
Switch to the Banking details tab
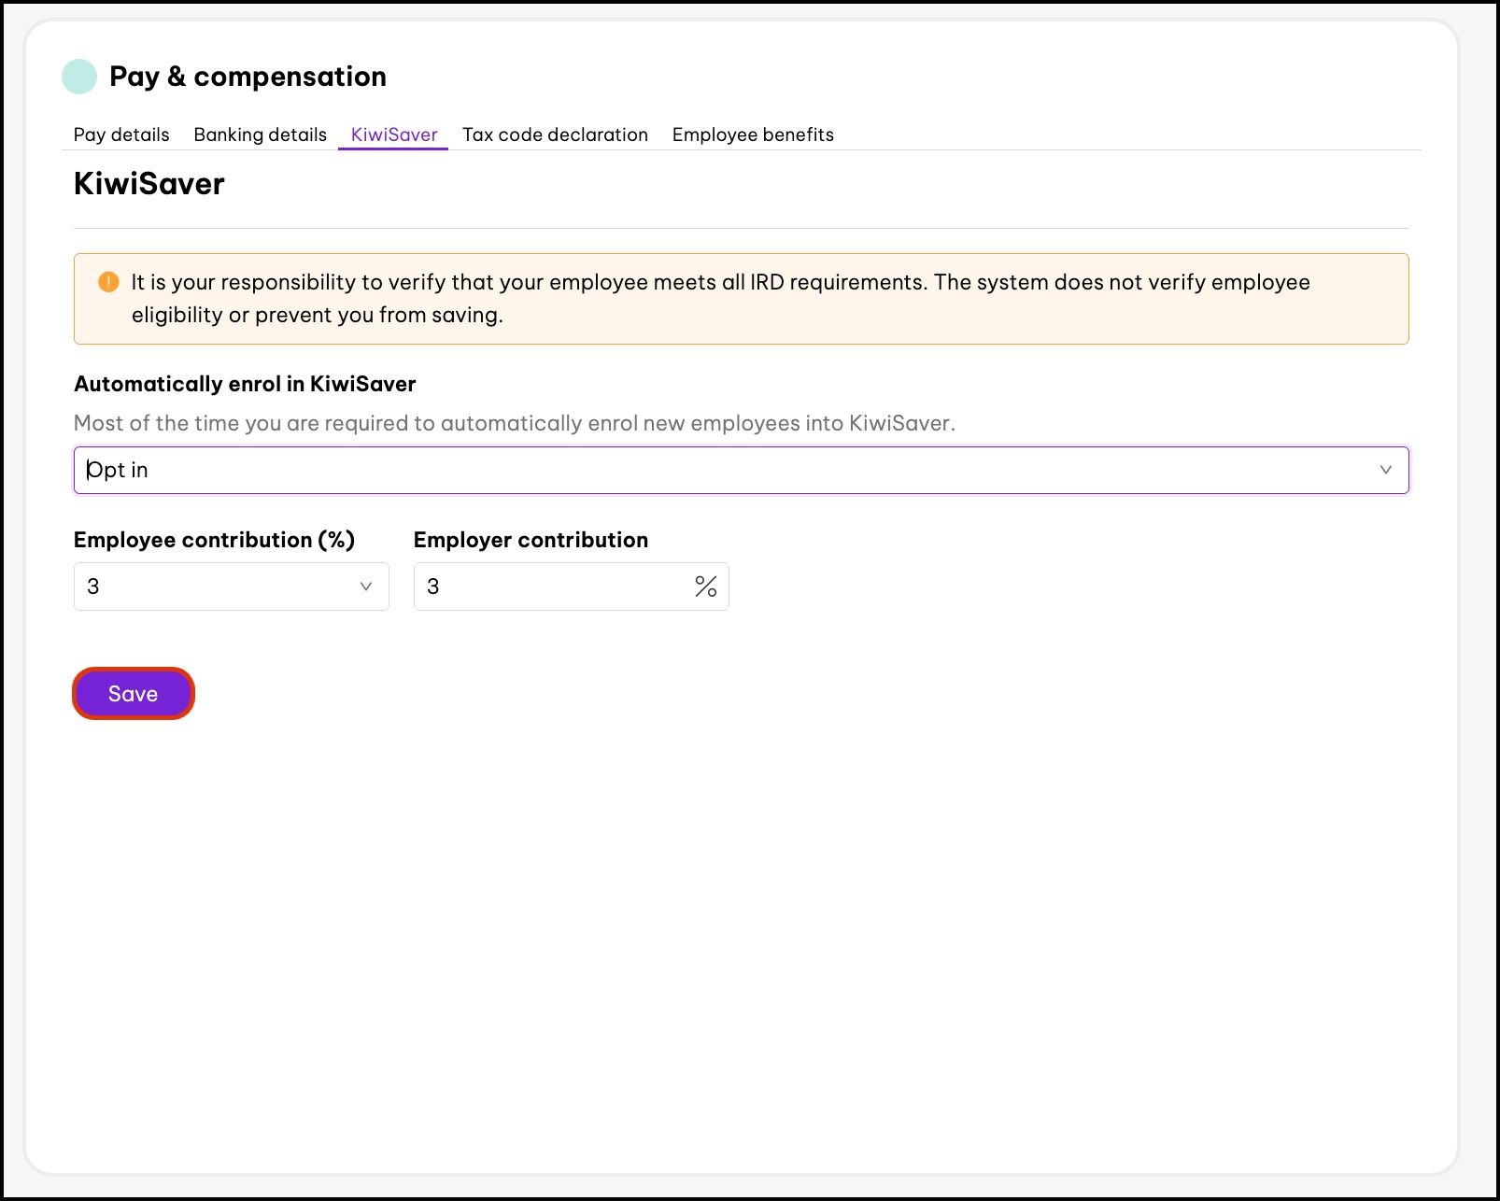(x=260, y=134)
